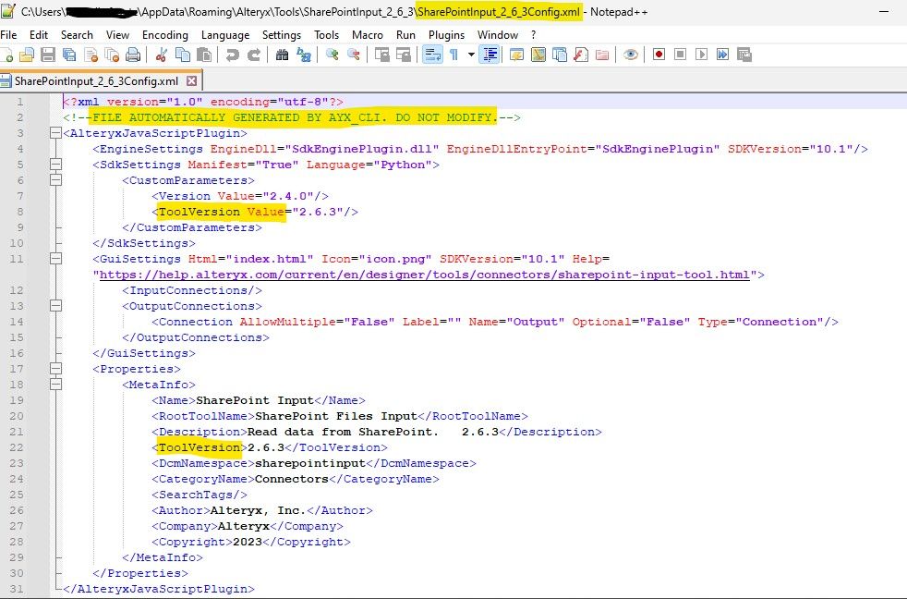Close the current document via toolbar
The height and width of the screenshot is (599, 907).
pyautogui.click(x=91, y=55)
